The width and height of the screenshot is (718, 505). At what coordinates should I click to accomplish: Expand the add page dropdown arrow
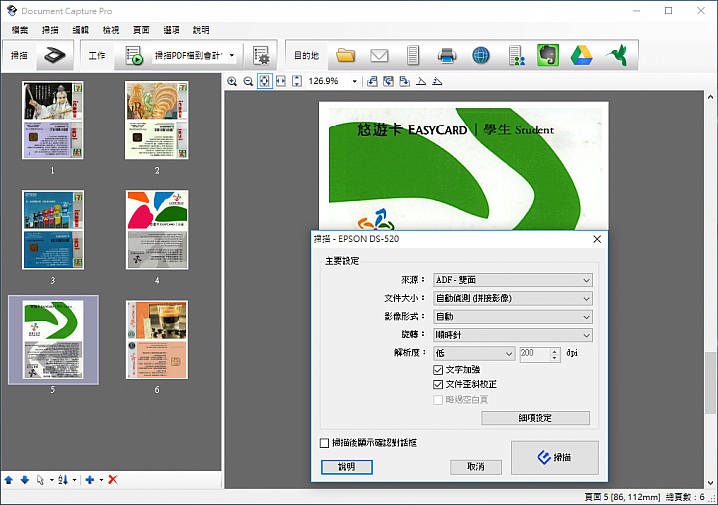click(101, 480)
